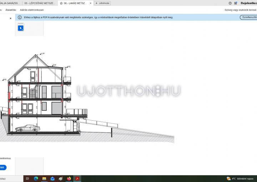Screen dimensions: 257x182
Task: Close the left side panel
Action: pyautogui.click(x=10, y=18)
